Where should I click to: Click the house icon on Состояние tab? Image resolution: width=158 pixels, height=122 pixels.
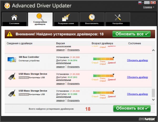[x=14, y=17]
